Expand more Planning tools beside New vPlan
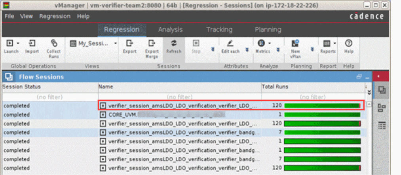Viewport: 401px width, 175px height. click(312, 49)
